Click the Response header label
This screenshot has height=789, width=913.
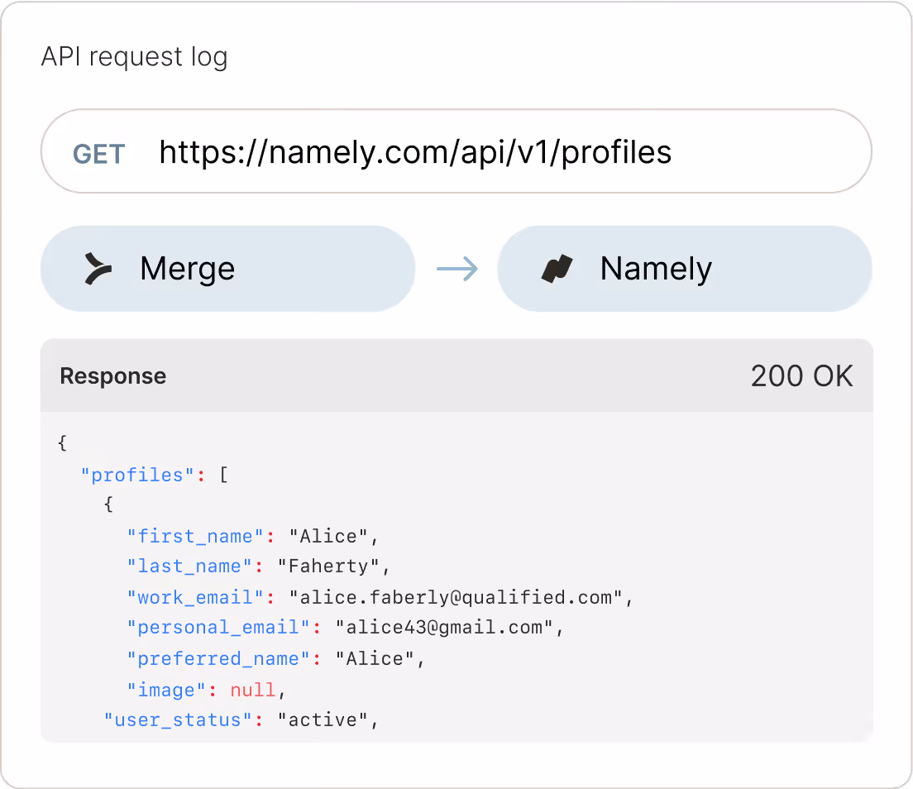(113, 375)
